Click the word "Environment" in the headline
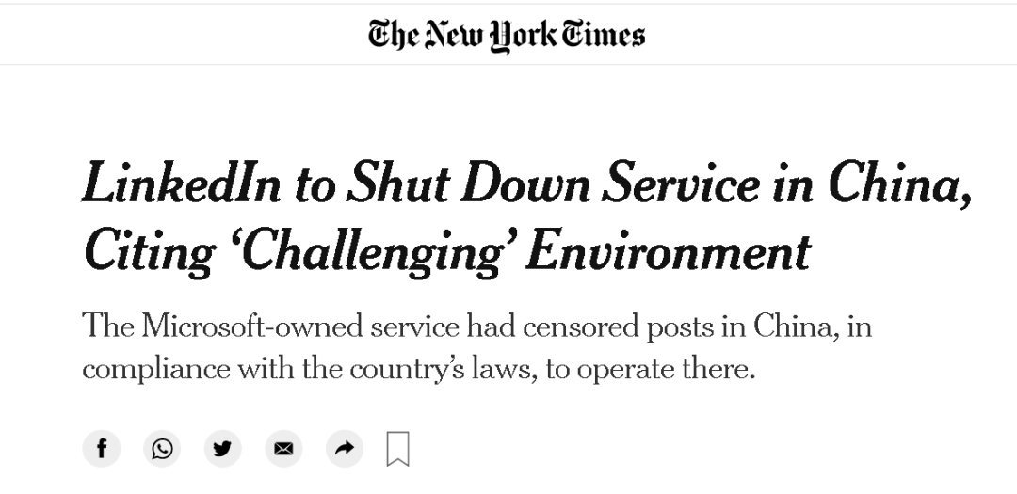The height and width of the screenshot is (494, 1017). click(669, 252)
